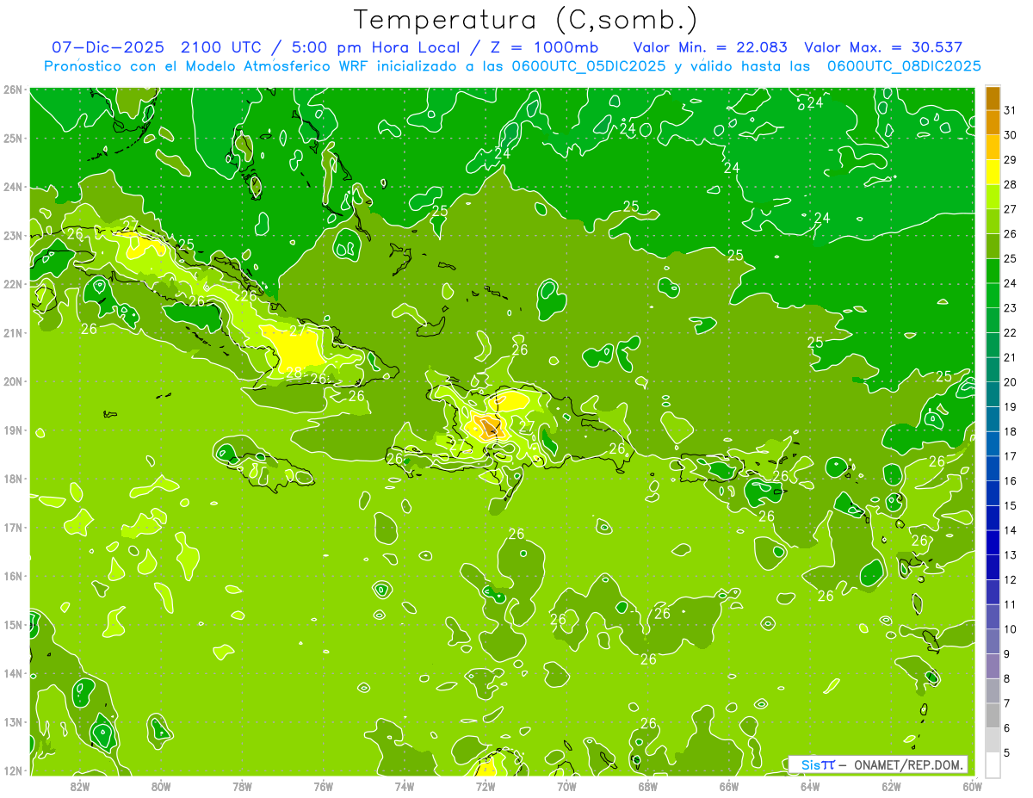
Task: Click the colorbar label '5'
Action: pos(1007,752)
